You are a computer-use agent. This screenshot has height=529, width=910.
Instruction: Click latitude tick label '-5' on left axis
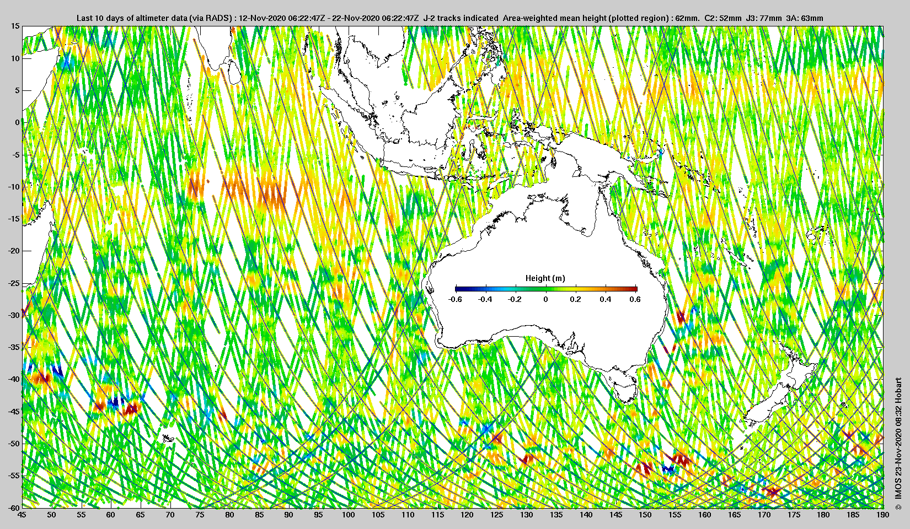point(16,155)
